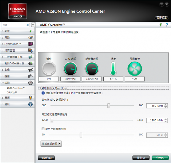
Task: Click the 37 ° C temperature readout
Action: tap(113, 79)
